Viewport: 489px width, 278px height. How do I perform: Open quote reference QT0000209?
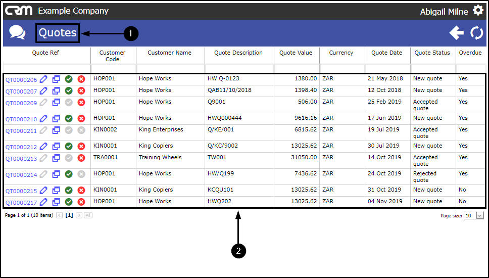pos(21,103)
